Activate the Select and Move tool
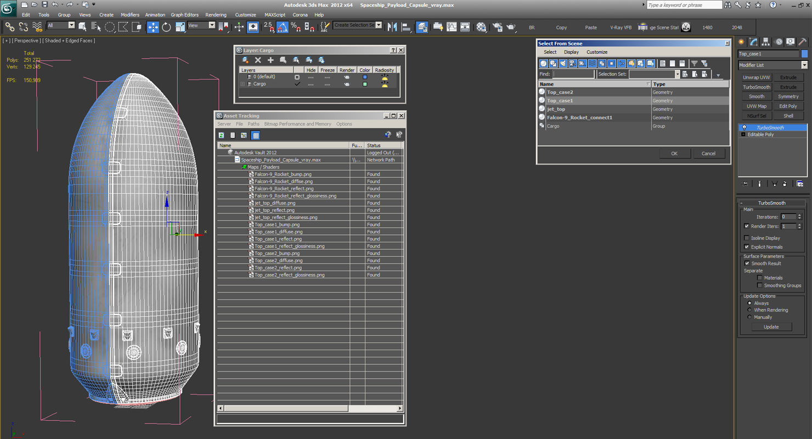 click(153, 27)
